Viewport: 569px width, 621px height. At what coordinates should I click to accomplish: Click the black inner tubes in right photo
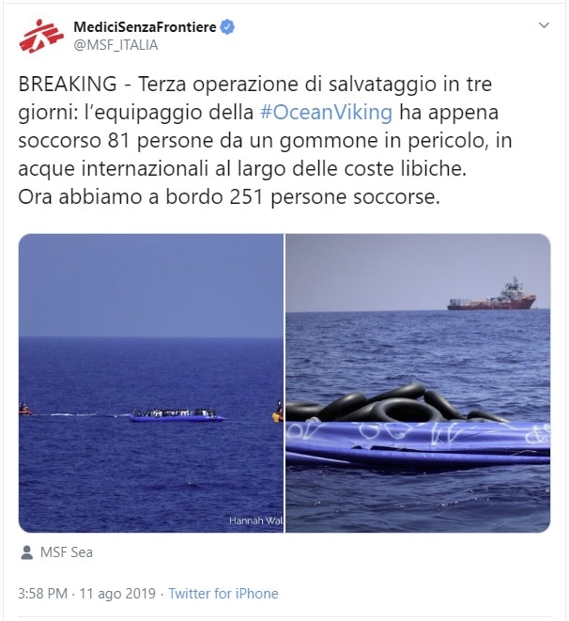(395, 404)
